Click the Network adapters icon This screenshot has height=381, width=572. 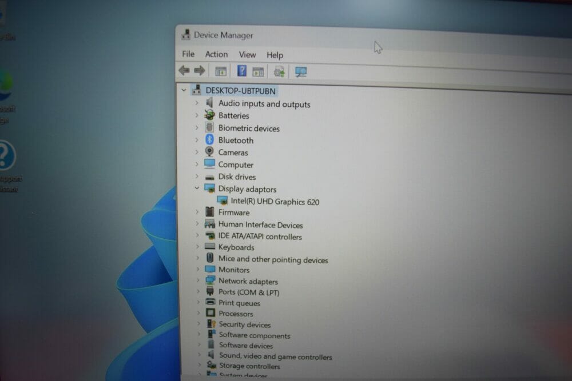pos(210,280)
